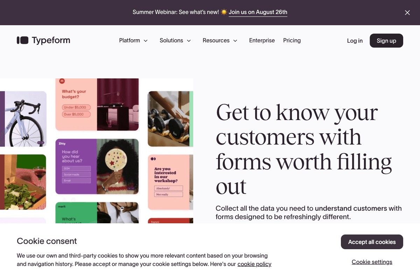
Task: Click the Enterprise nav item
Action: point(262,40)
